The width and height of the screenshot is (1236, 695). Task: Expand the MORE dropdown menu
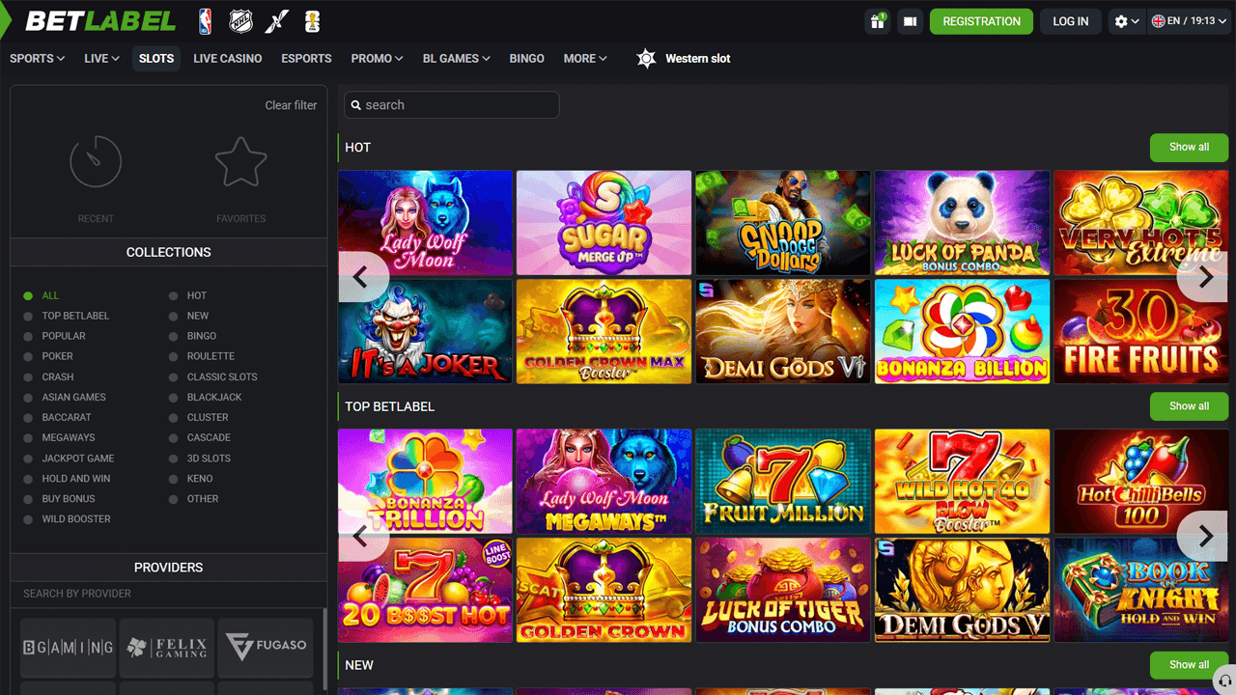585,59
